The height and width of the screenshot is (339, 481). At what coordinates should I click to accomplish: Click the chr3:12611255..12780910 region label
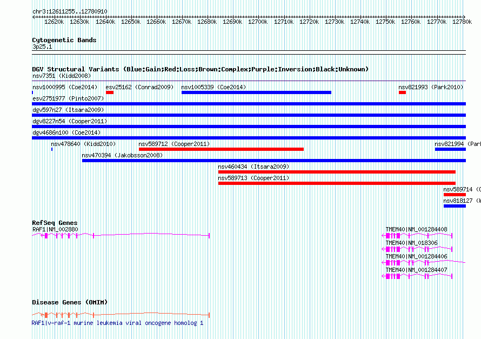69,11
